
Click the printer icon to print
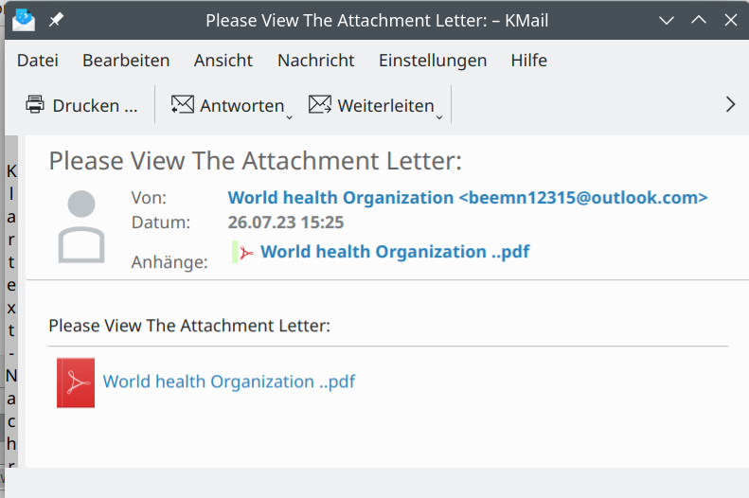(x=35, y=105)
